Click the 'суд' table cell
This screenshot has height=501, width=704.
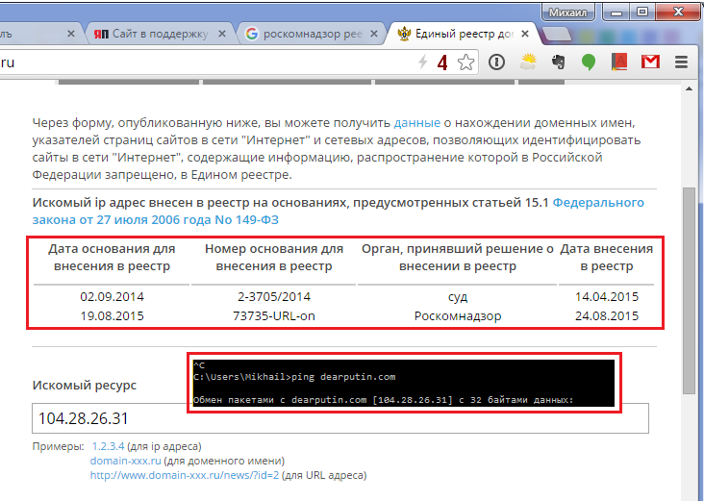[458, 297]
